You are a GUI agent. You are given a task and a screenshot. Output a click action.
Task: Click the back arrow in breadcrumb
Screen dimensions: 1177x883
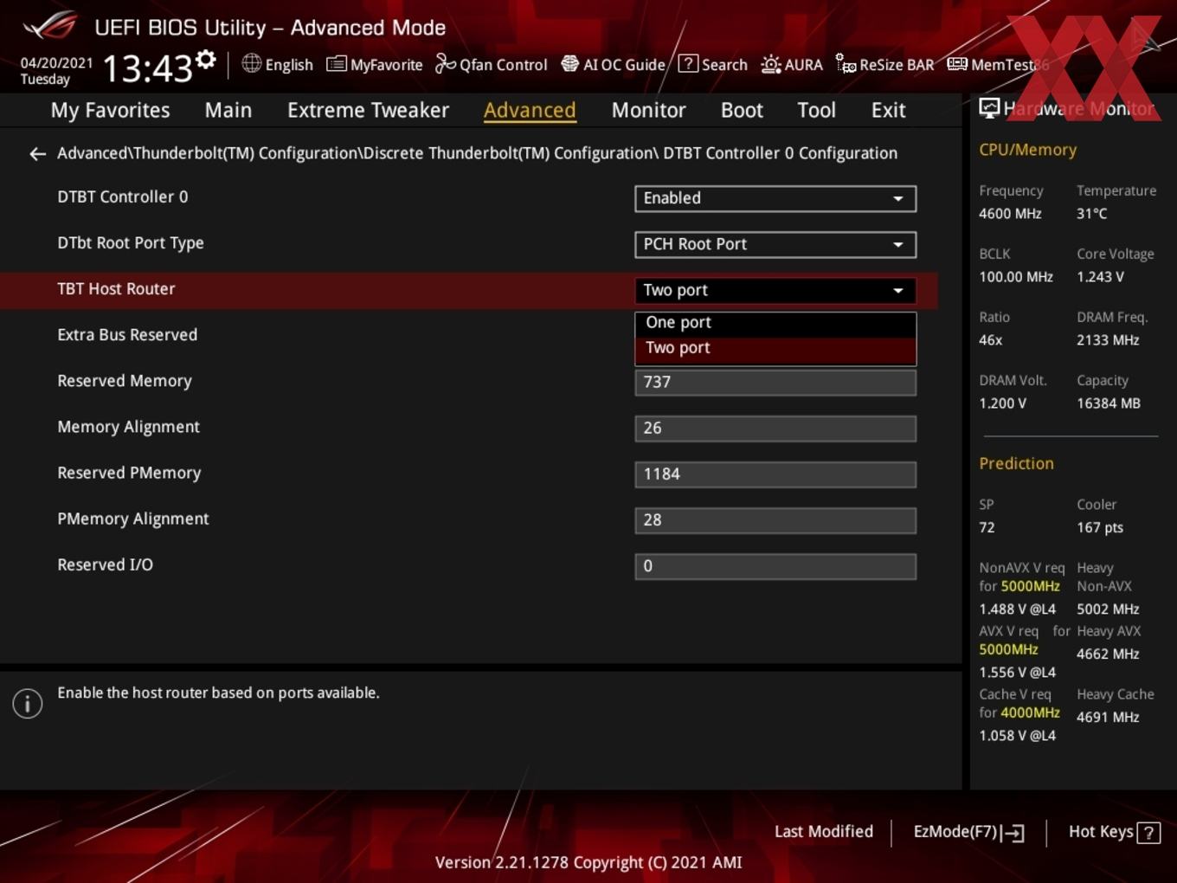tap(37, 154)
